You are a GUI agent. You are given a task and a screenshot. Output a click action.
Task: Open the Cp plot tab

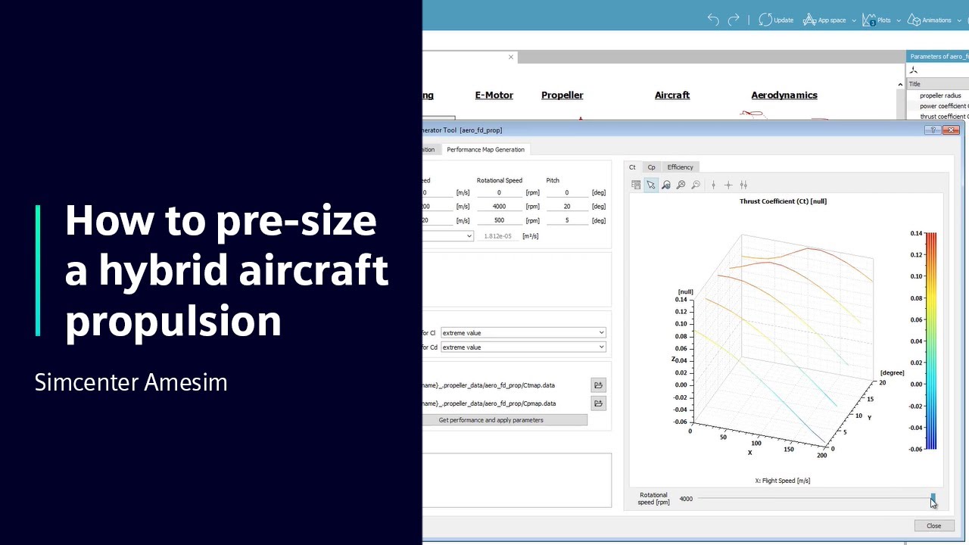(651, 167)
